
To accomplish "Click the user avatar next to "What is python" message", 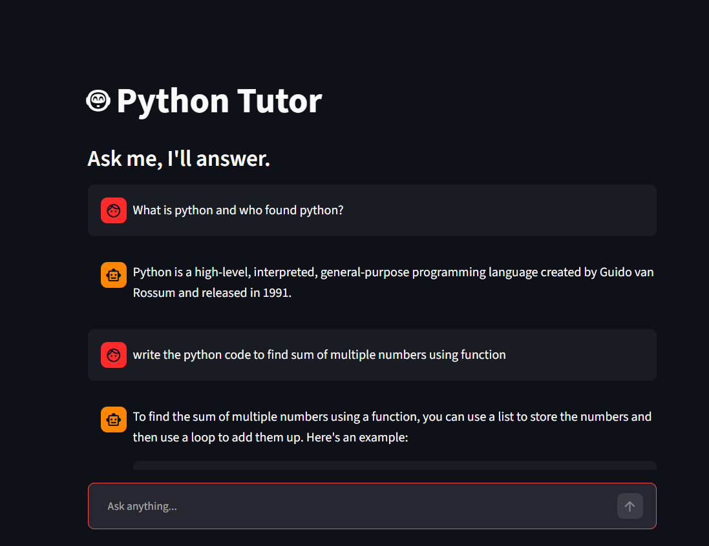I will (x=114, y=210).
